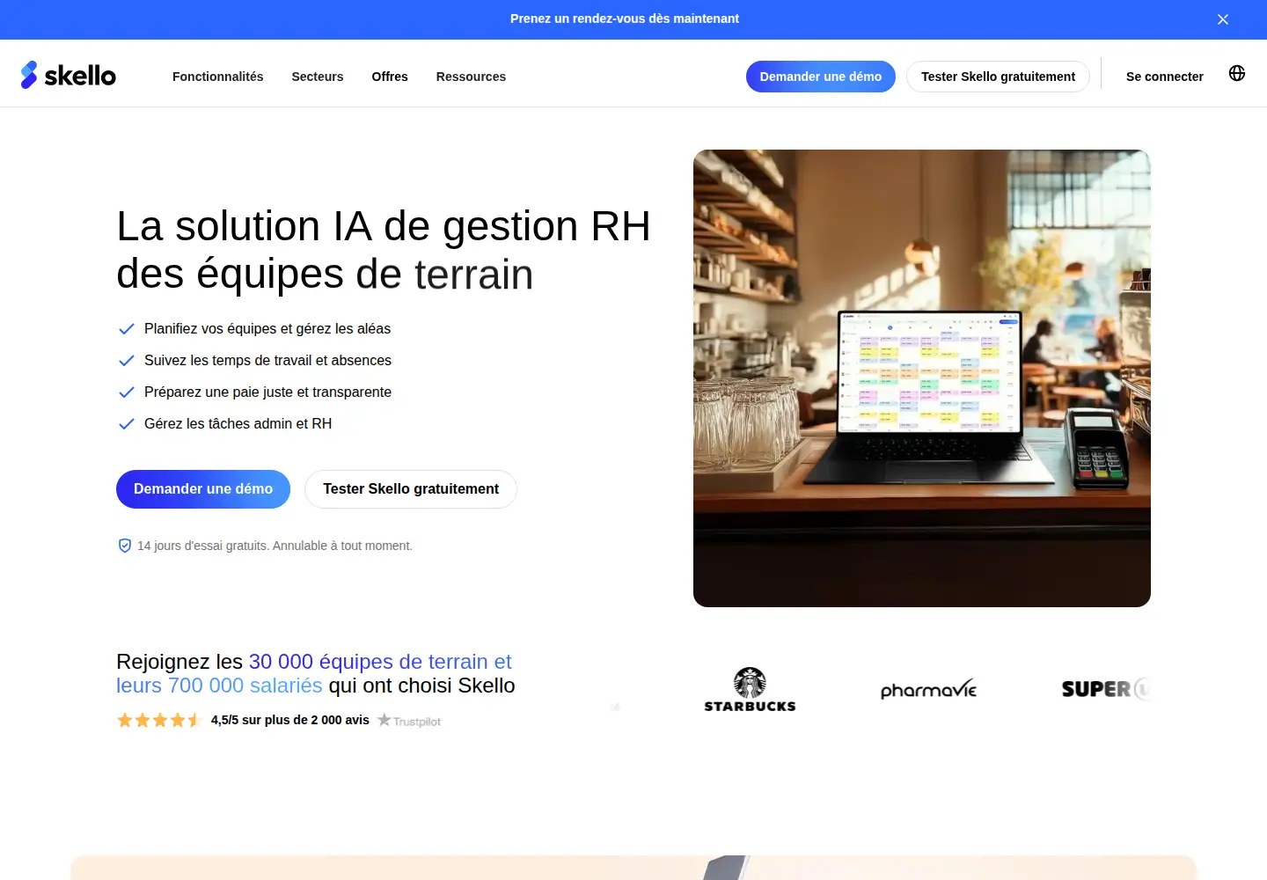The height and width of the screenshot is (880, 1267).
Task: Click header Tester Skello gratuitement button
Action: coord(998,77)
